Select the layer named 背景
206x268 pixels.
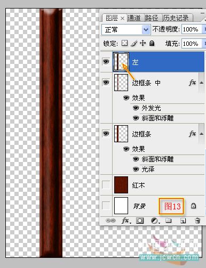pyautogui.click(x=139, y=206)
